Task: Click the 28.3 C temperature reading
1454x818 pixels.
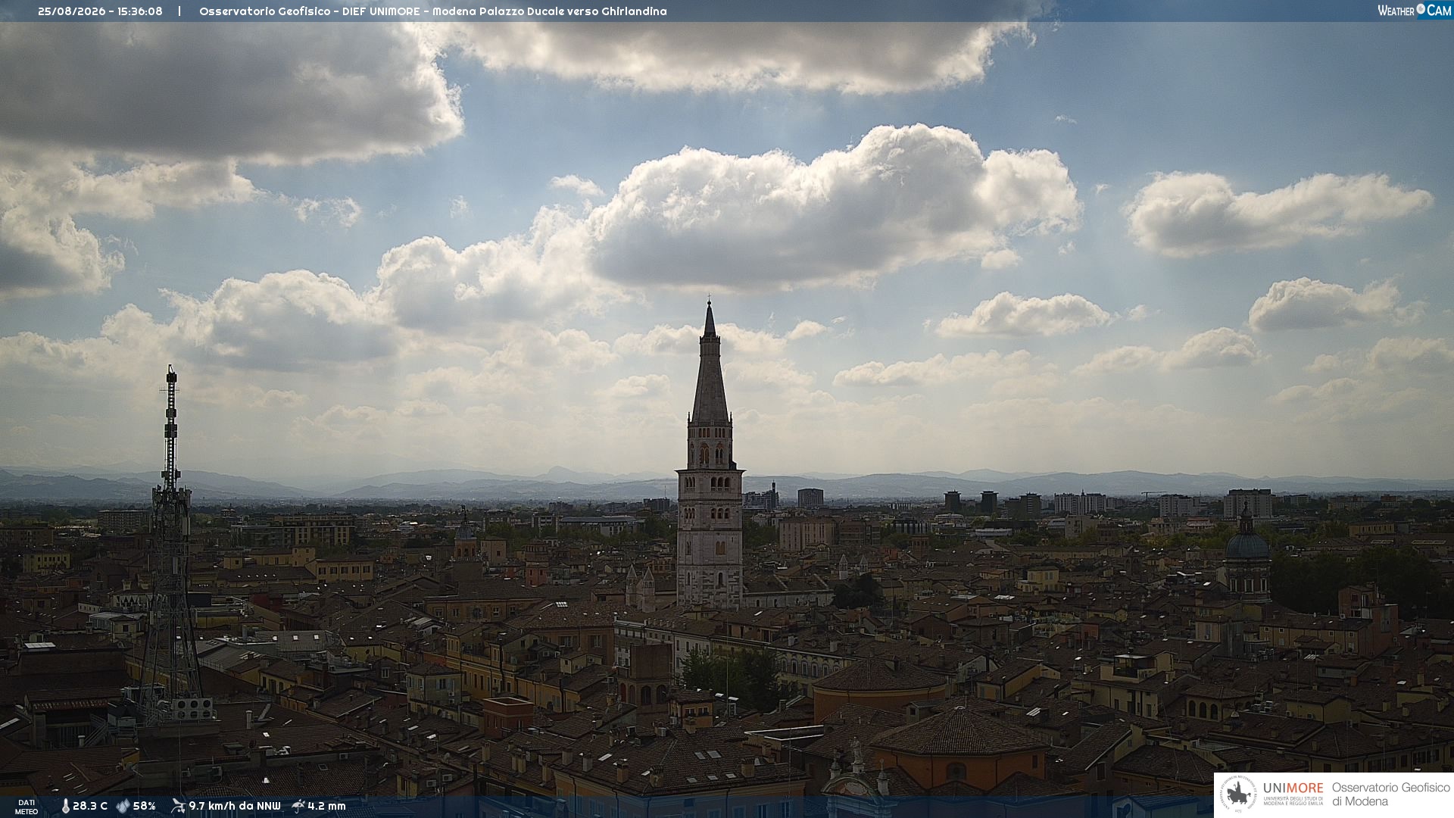Action: 90,806
